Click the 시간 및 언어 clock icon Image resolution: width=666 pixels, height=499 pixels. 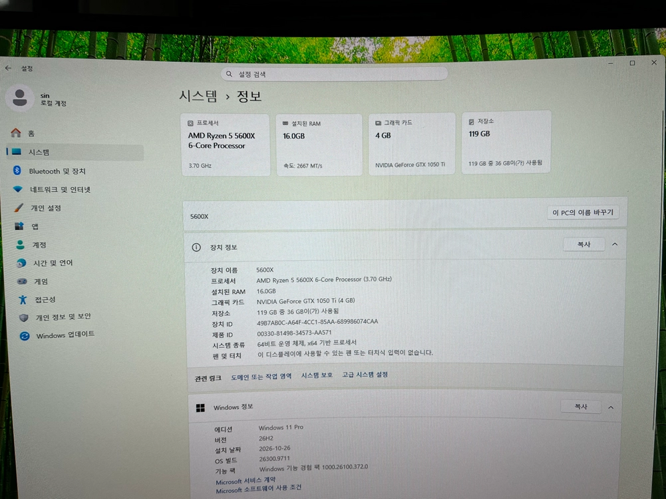point(21,263)
